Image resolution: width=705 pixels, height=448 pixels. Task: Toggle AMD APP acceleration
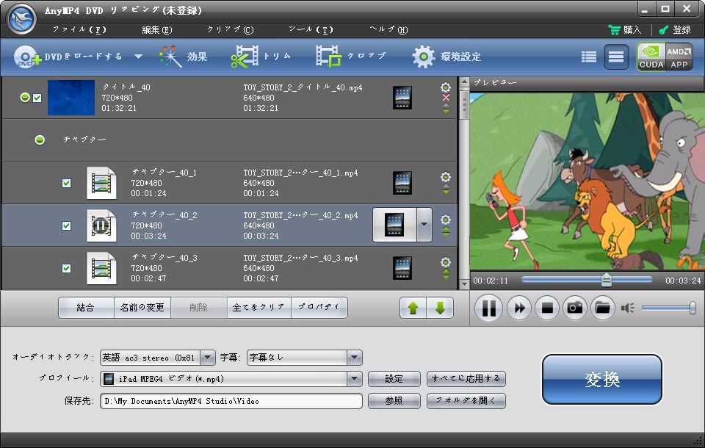coord(679,57)
